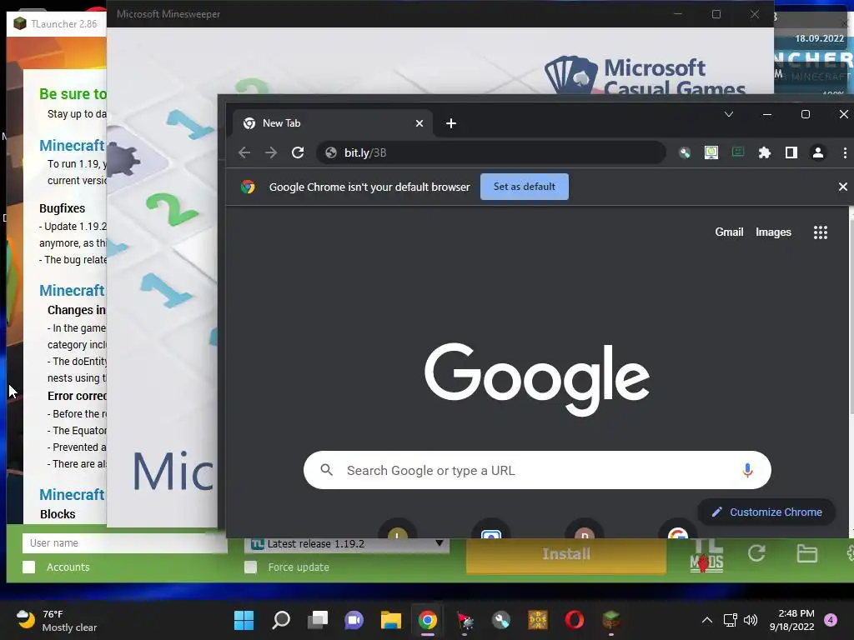The height and width of the screenshot is (640, 854).
Task: Click the Google logo on New Tab
Action: coord(537,378)
